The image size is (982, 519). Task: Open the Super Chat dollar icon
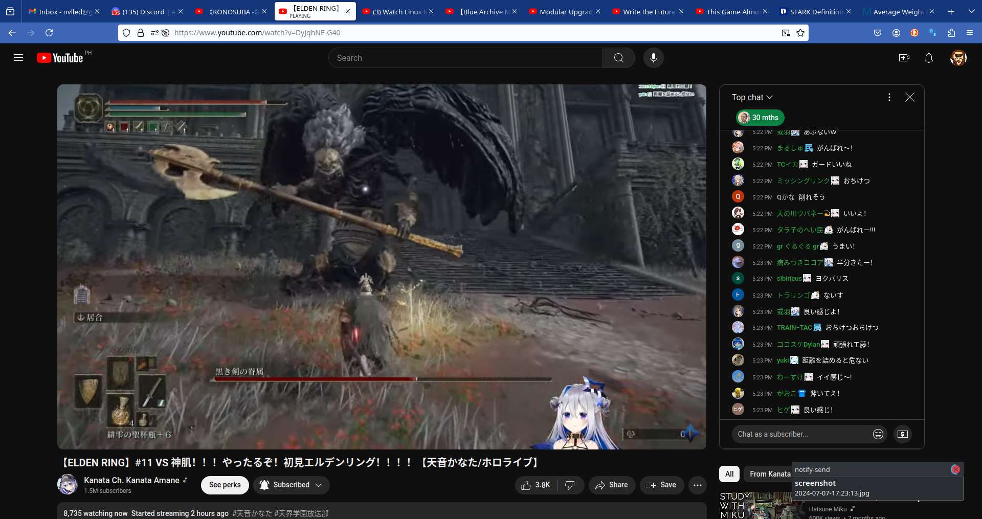903,434
